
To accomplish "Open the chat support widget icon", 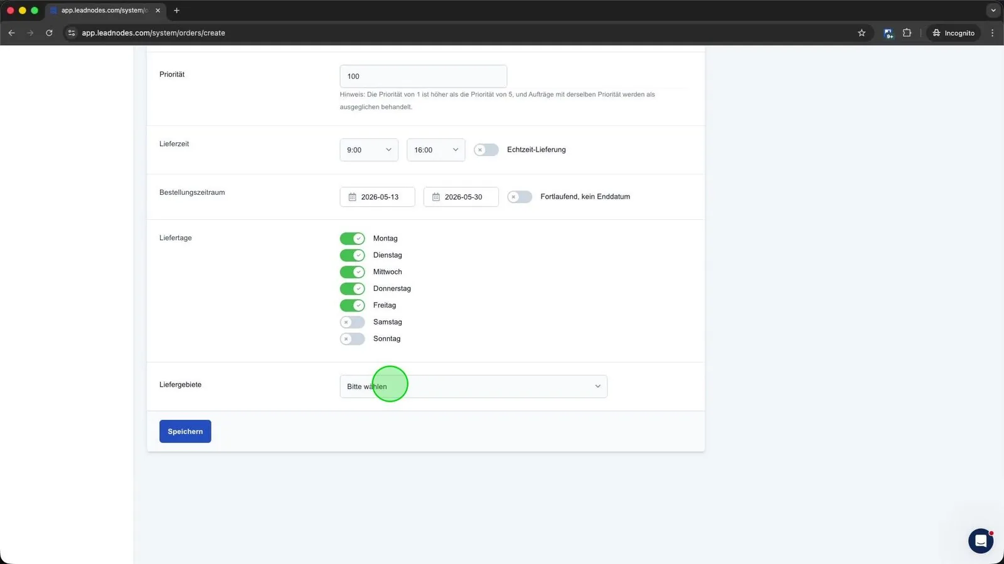I will coord(980,541).
